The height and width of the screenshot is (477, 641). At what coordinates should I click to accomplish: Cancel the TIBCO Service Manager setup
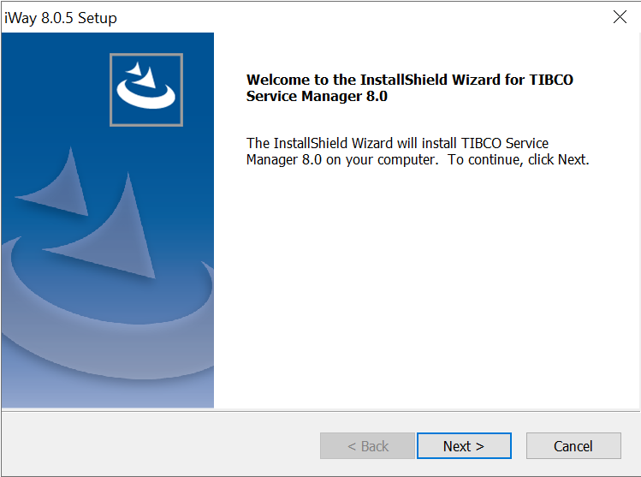pyautogui.click(x=573, y=445)
